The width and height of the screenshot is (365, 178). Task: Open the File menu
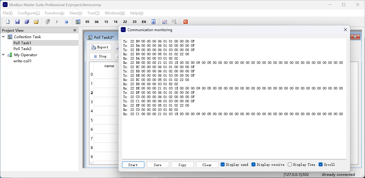pyautogui.click(x=8, y=13)
